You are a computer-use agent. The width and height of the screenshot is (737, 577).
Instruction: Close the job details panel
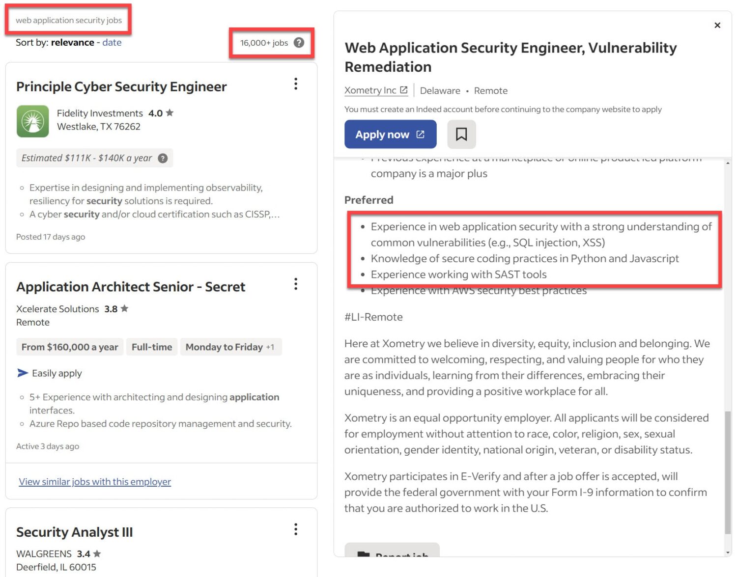coord(717,25)
